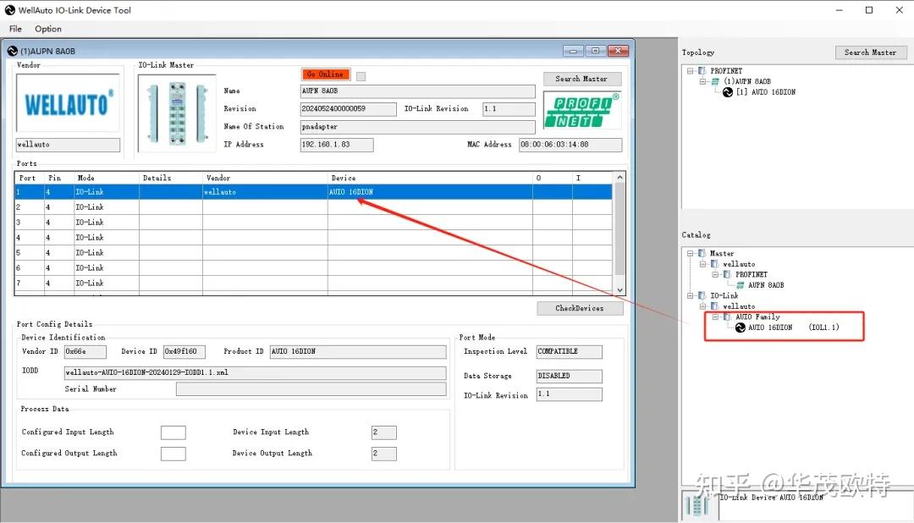Click the Ports table scroll down arrow

(619, 289)
